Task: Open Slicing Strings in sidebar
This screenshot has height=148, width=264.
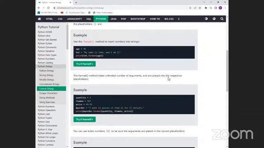Action: point(46,75)
